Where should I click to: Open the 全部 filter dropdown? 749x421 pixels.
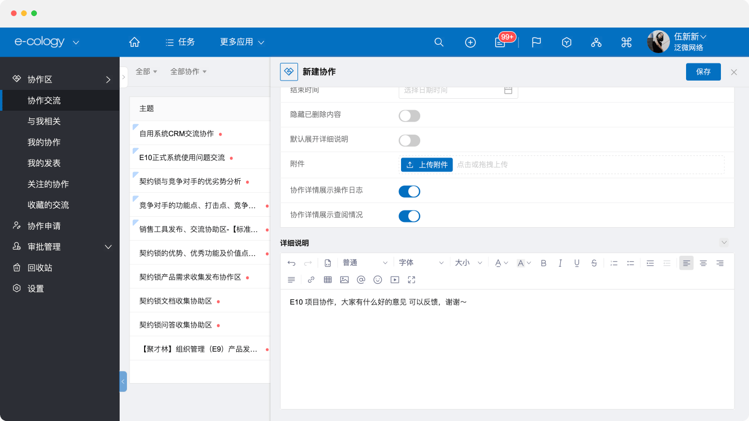coord(146,72)
